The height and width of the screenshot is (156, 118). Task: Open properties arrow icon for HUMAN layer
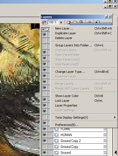tap(105, 135)
